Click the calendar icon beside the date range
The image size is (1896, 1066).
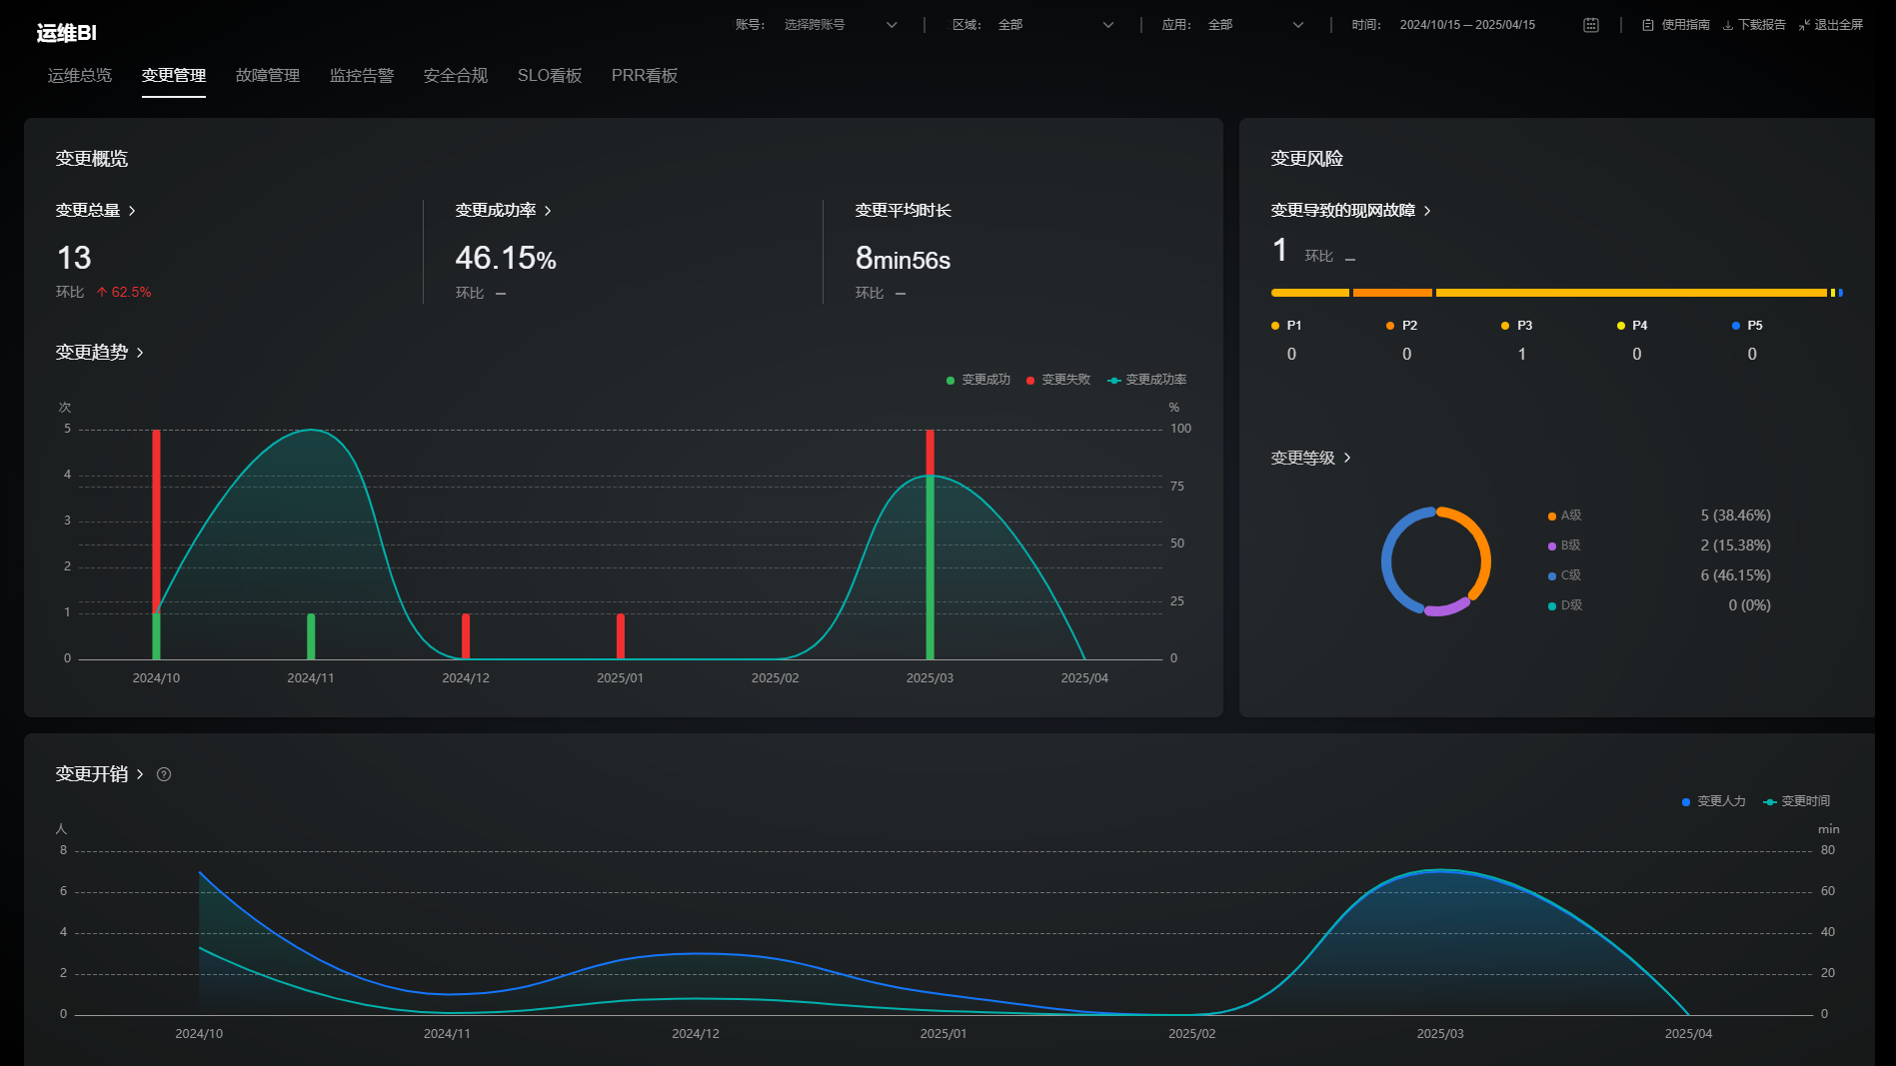[x=1590, y=25]
